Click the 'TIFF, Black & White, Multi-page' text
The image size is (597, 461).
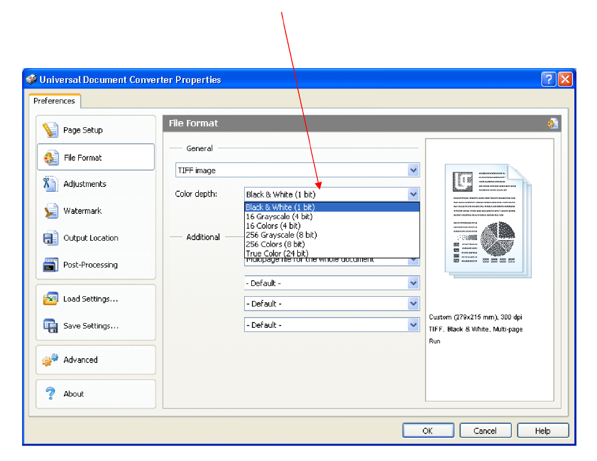pos(476,329)
